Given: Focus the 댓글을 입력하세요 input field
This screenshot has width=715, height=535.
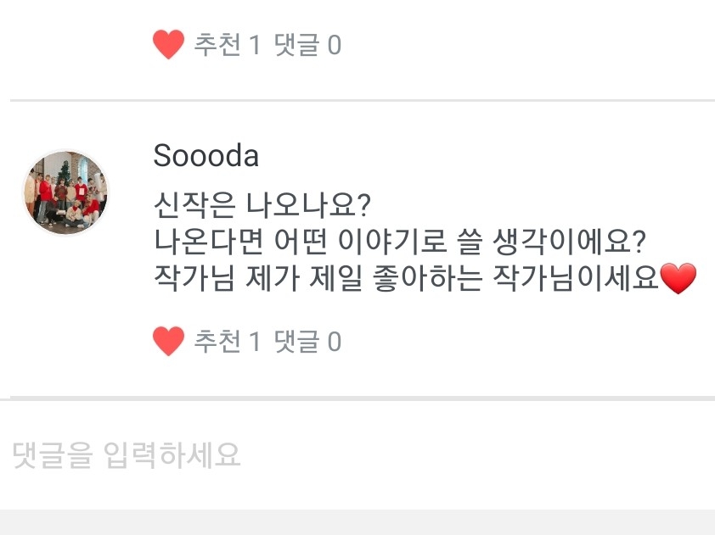Looking at the screenshot, I should [x=357, y=455].
